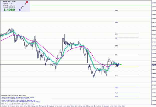The image size is (156, 107).
Task: Click the EURUSD M30 symbol label
Action: coord(9,2)
